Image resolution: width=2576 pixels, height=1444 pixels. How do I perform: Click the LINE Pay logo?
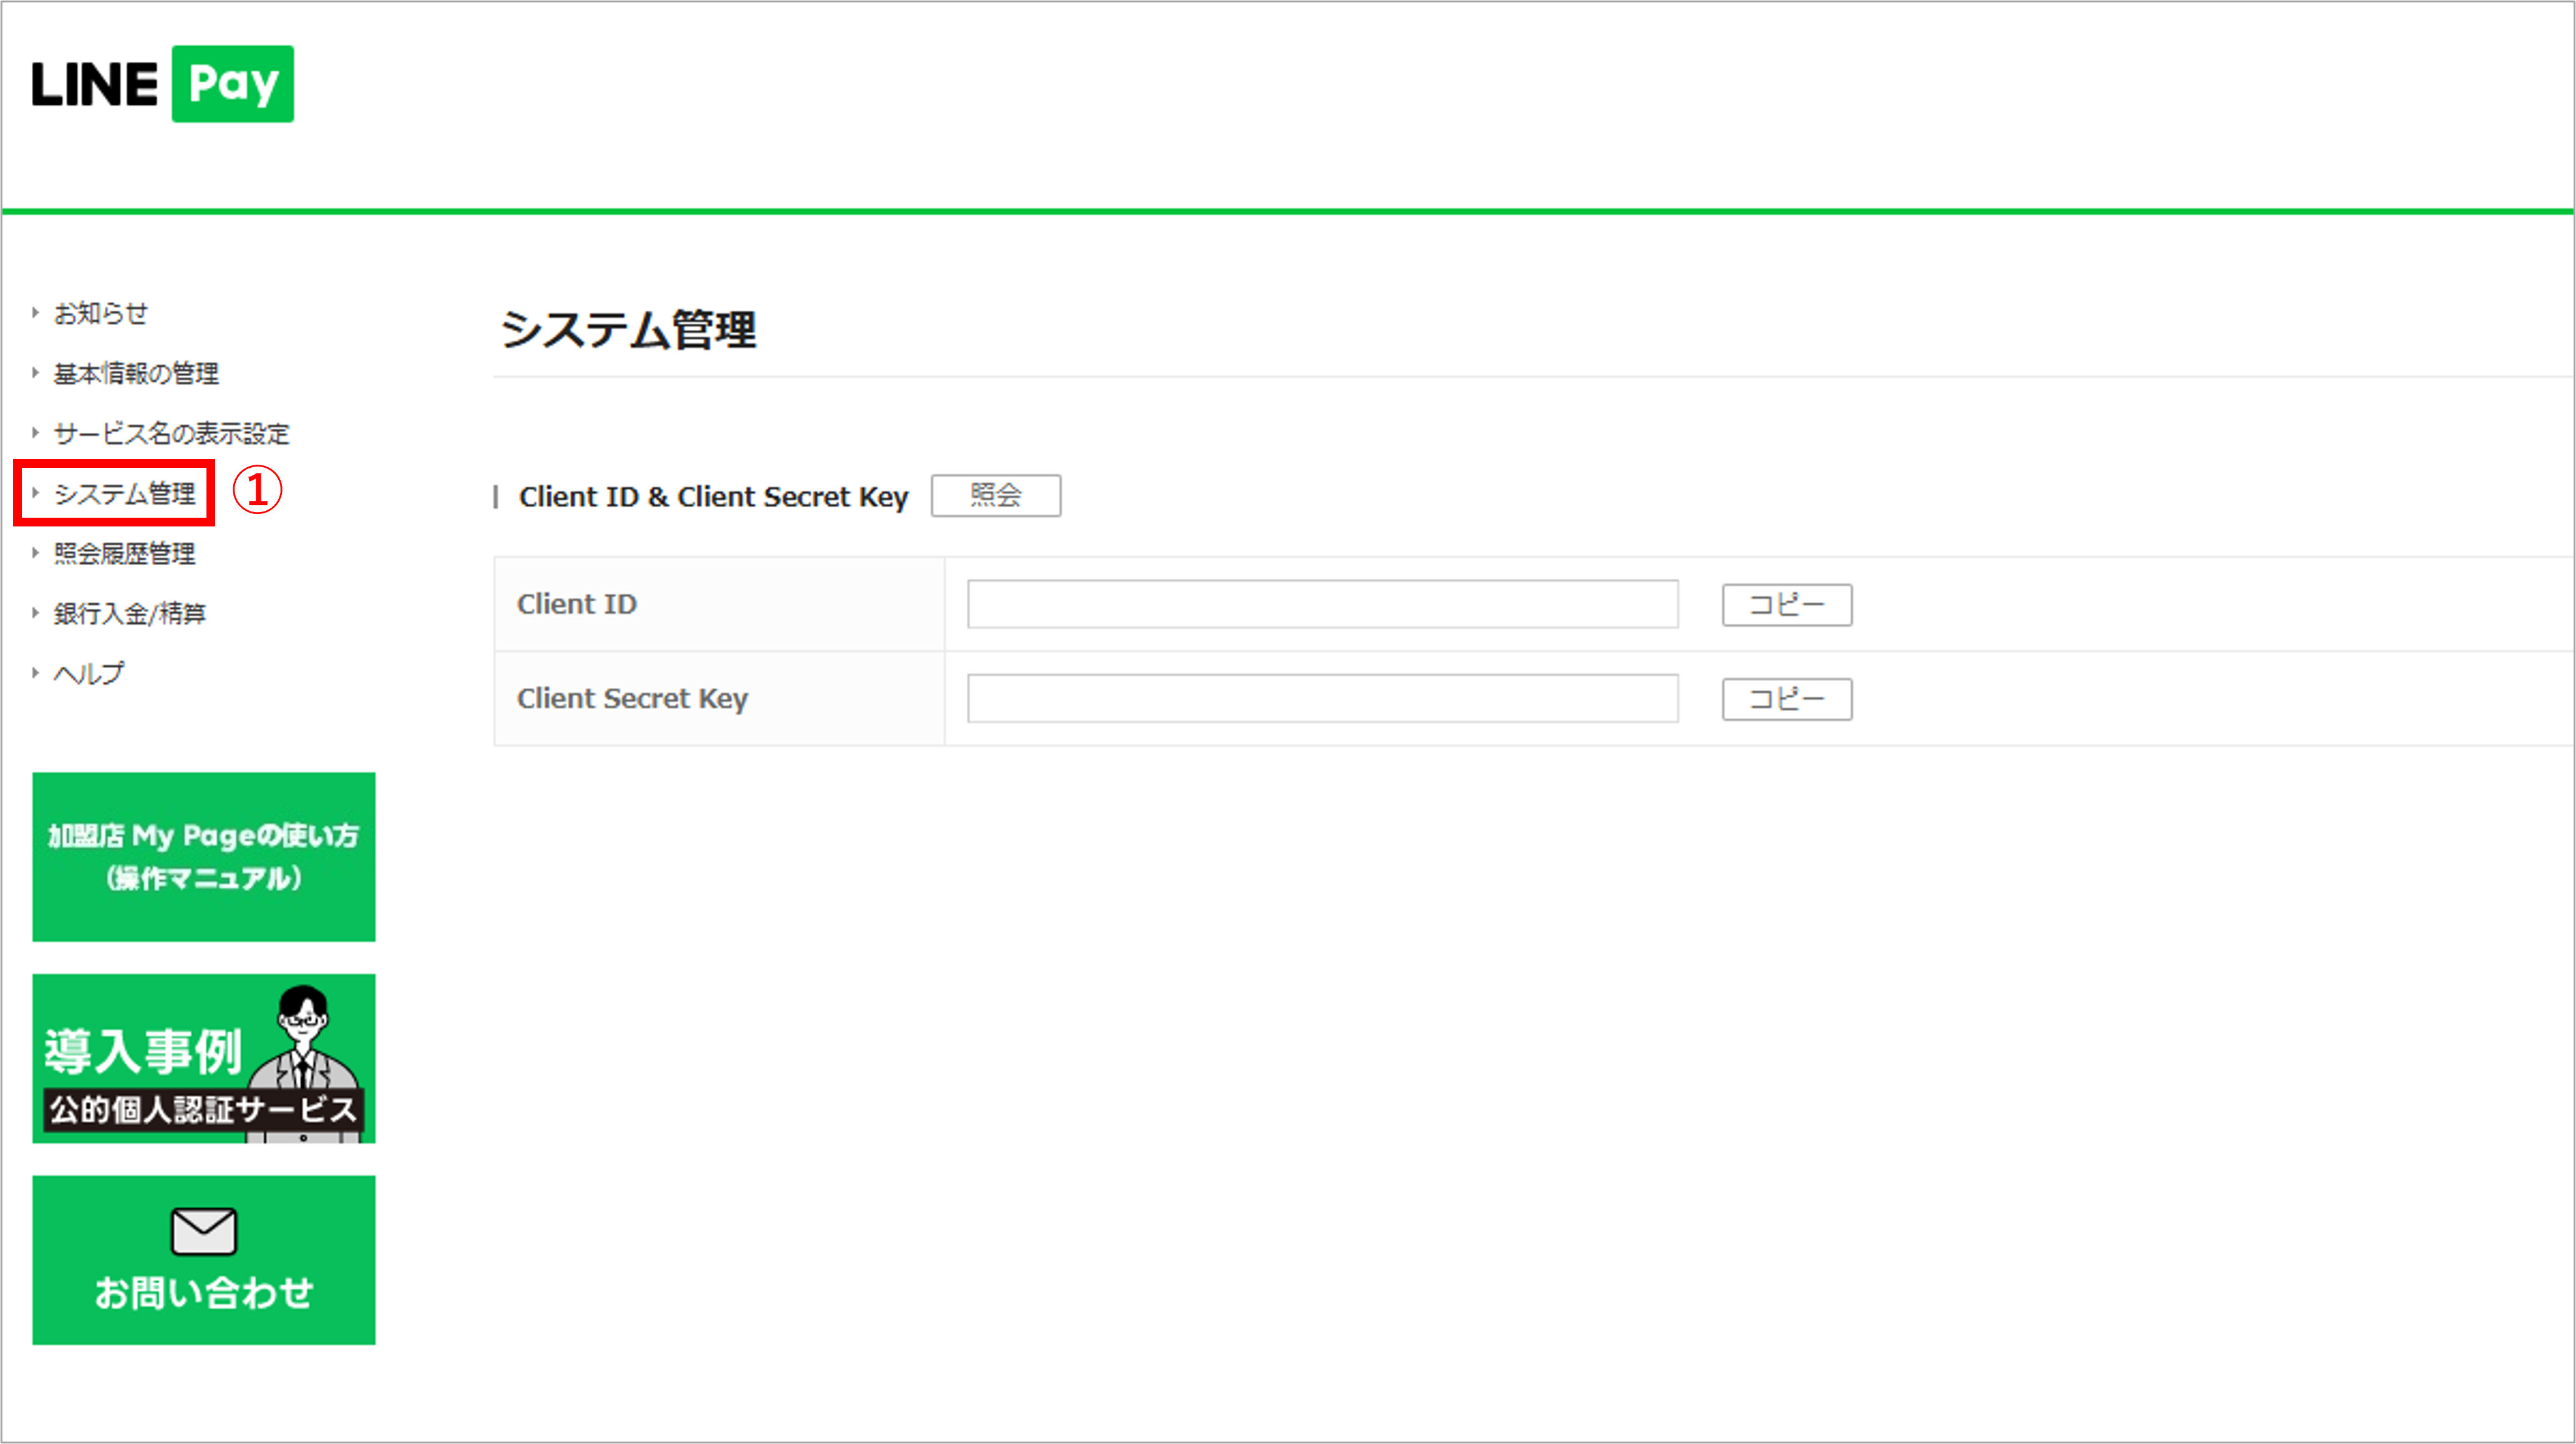pyautogui.click(x=162, y=84)
